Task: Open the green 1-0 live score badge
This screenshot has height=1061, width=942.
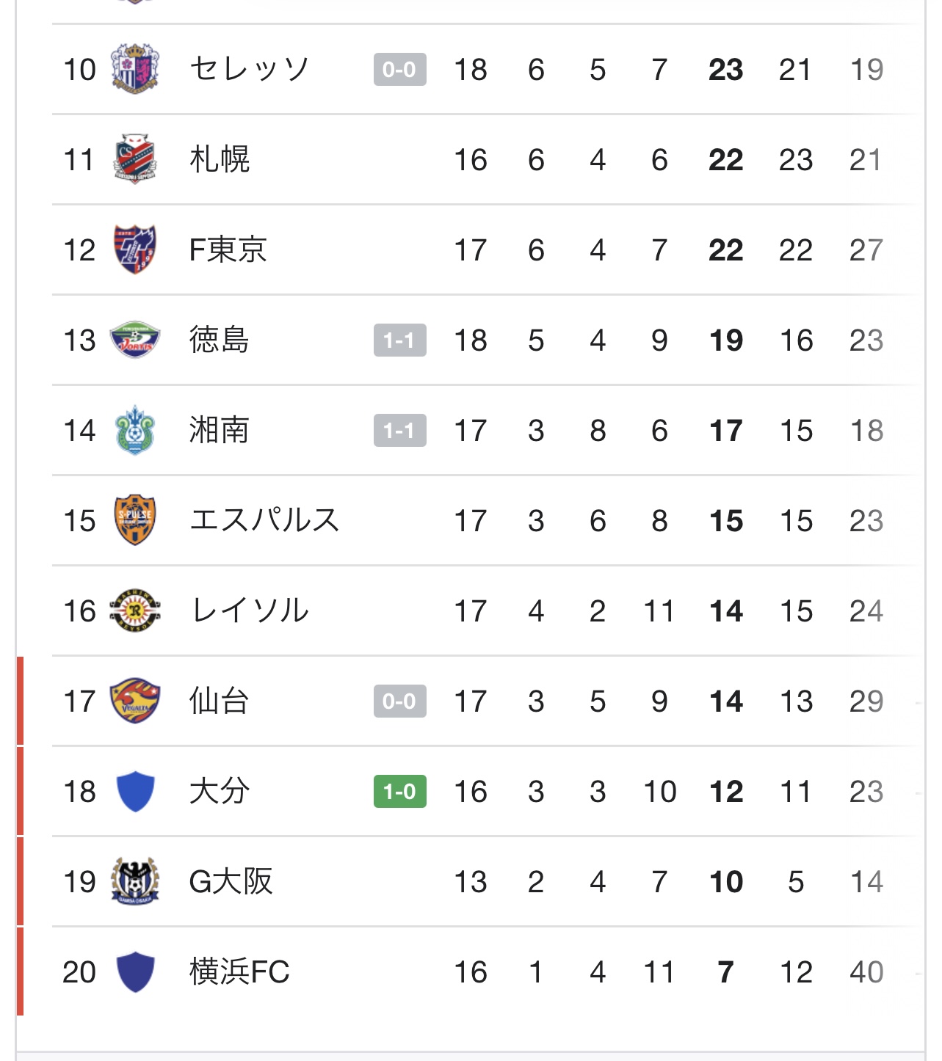Action: point(399,791)
